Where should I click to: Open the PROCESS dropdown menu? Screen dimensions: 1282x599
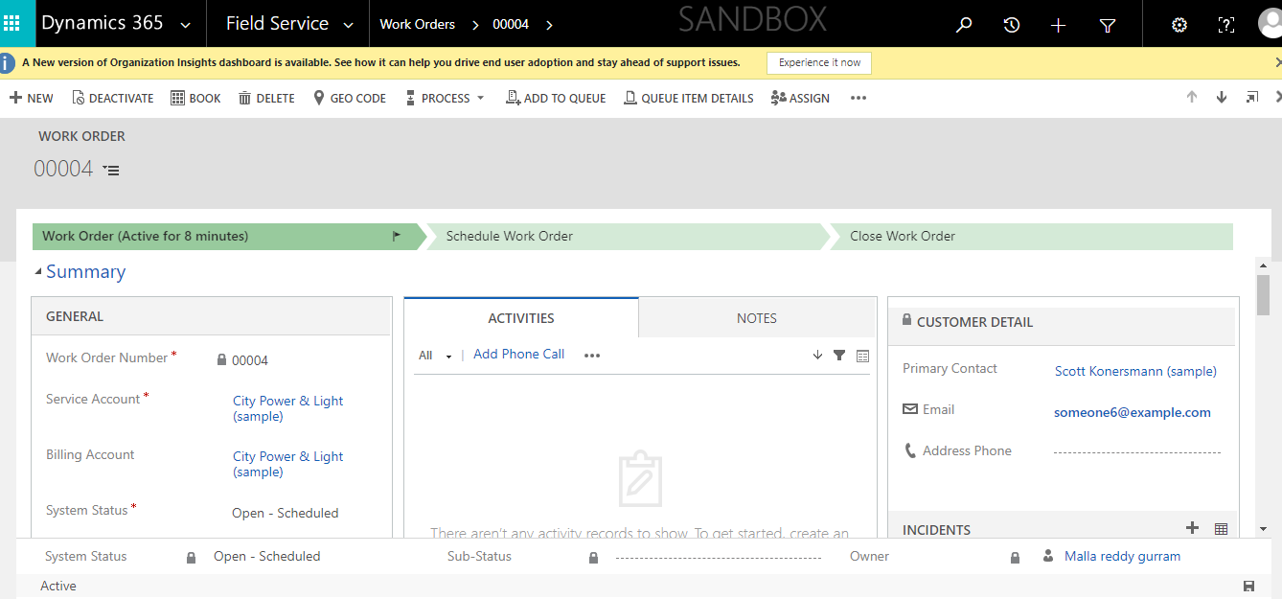(446, 98)
